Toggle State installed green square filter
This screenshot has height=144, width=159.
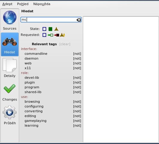(x=50, y=29)
